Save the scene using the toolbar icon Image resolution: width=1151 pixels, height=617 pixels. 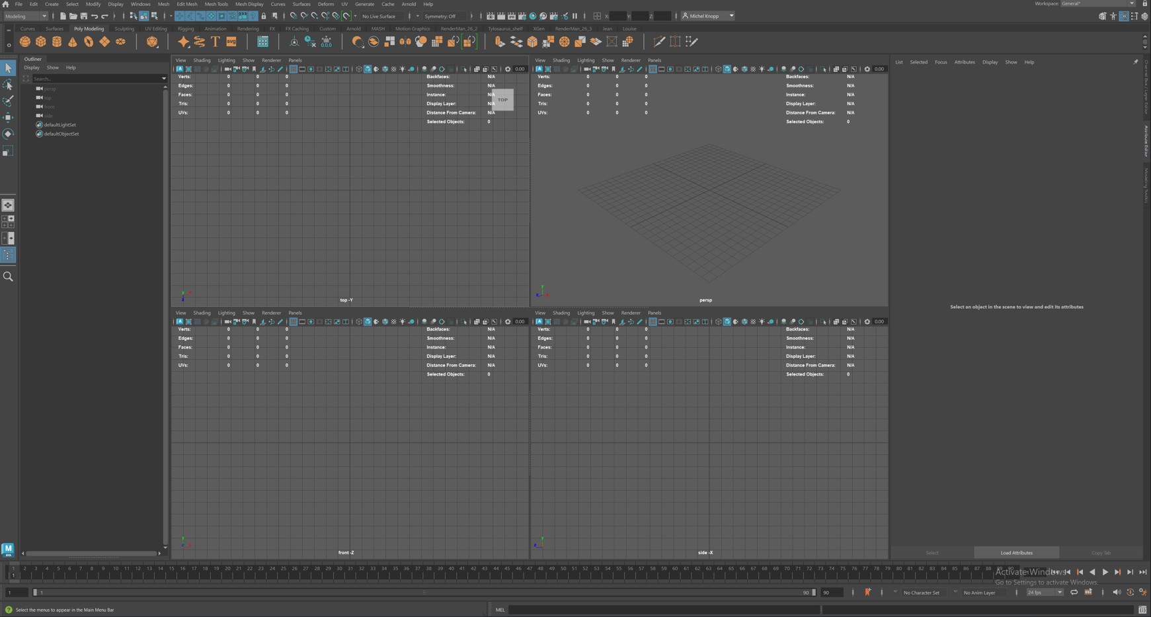[84, 16]
